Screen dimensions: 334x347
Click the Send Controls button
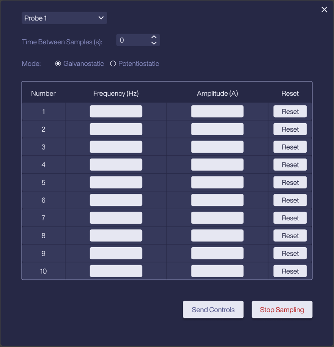coord(213,309)
